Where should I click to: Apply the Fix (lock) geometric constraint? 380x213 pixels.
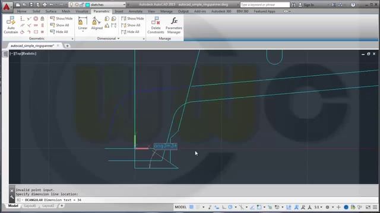point(42,18)
